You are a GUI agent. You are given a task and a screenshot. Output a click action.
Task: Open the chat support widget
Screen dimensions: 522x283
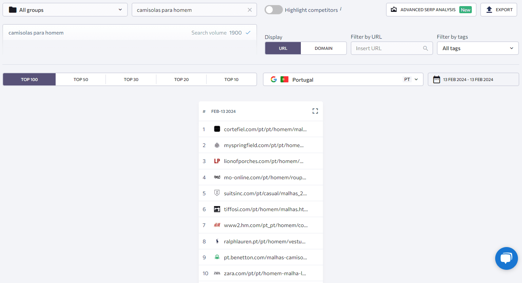506,258
